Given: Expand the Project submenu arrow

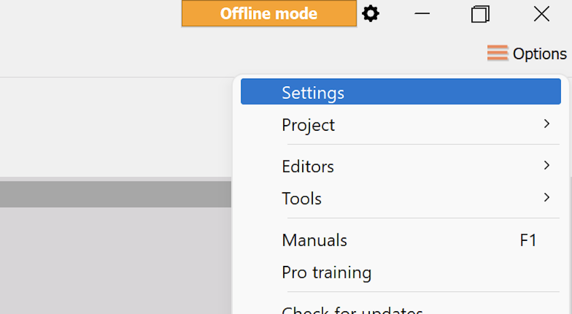Looking at the screenshot, I should click(x=546, y=124).
